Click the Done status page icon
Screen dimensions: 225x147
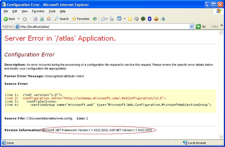click(4, 143)
